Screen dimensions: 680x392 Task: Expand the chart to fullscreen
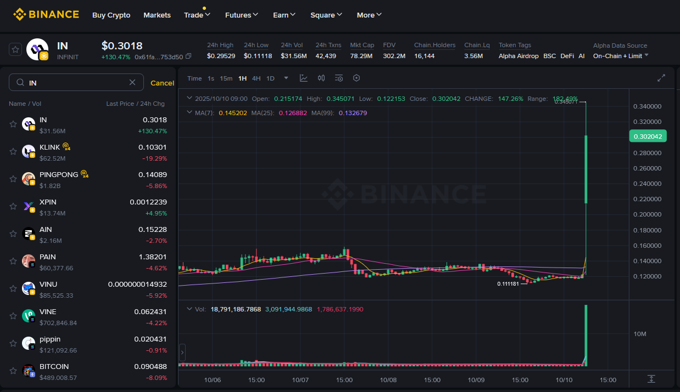point(661,78)
